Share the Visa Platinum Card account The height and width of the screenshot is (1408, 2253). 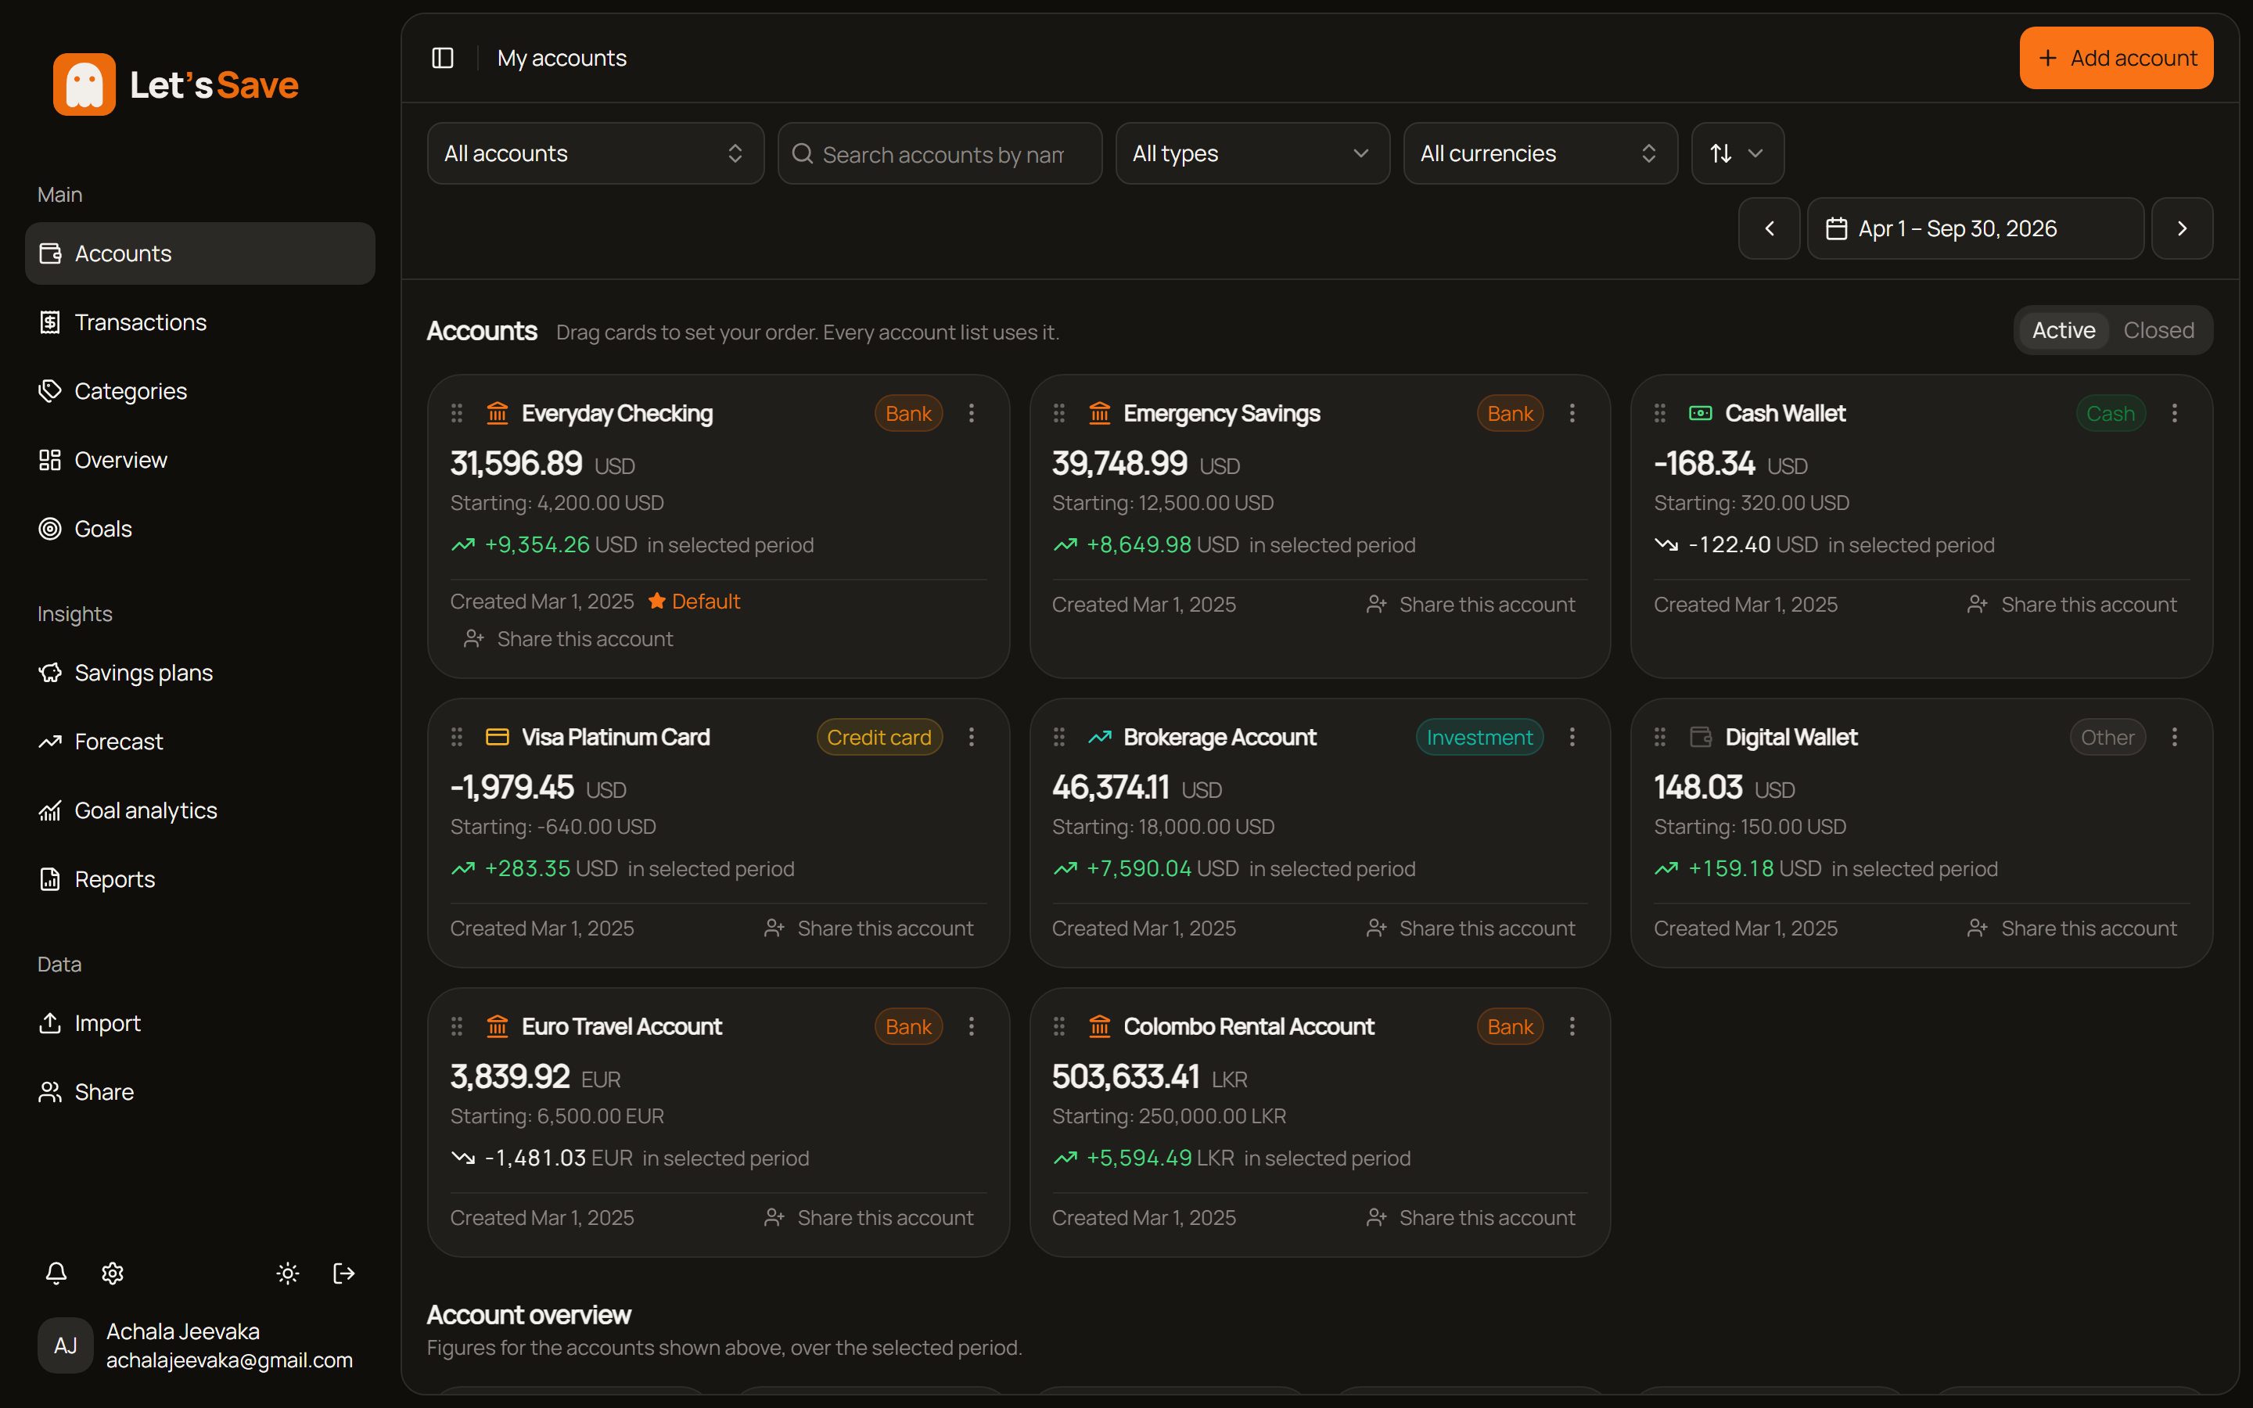(868, 928)
